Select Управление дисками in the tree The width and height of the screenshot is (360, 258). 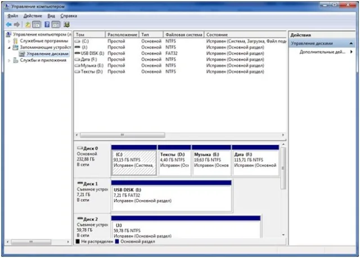[47, 53]
